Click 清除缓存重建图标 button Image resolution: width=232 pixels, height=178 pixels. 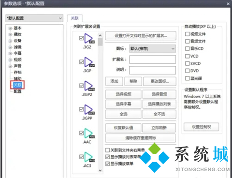pyautogui.click(x=141, y=138)
